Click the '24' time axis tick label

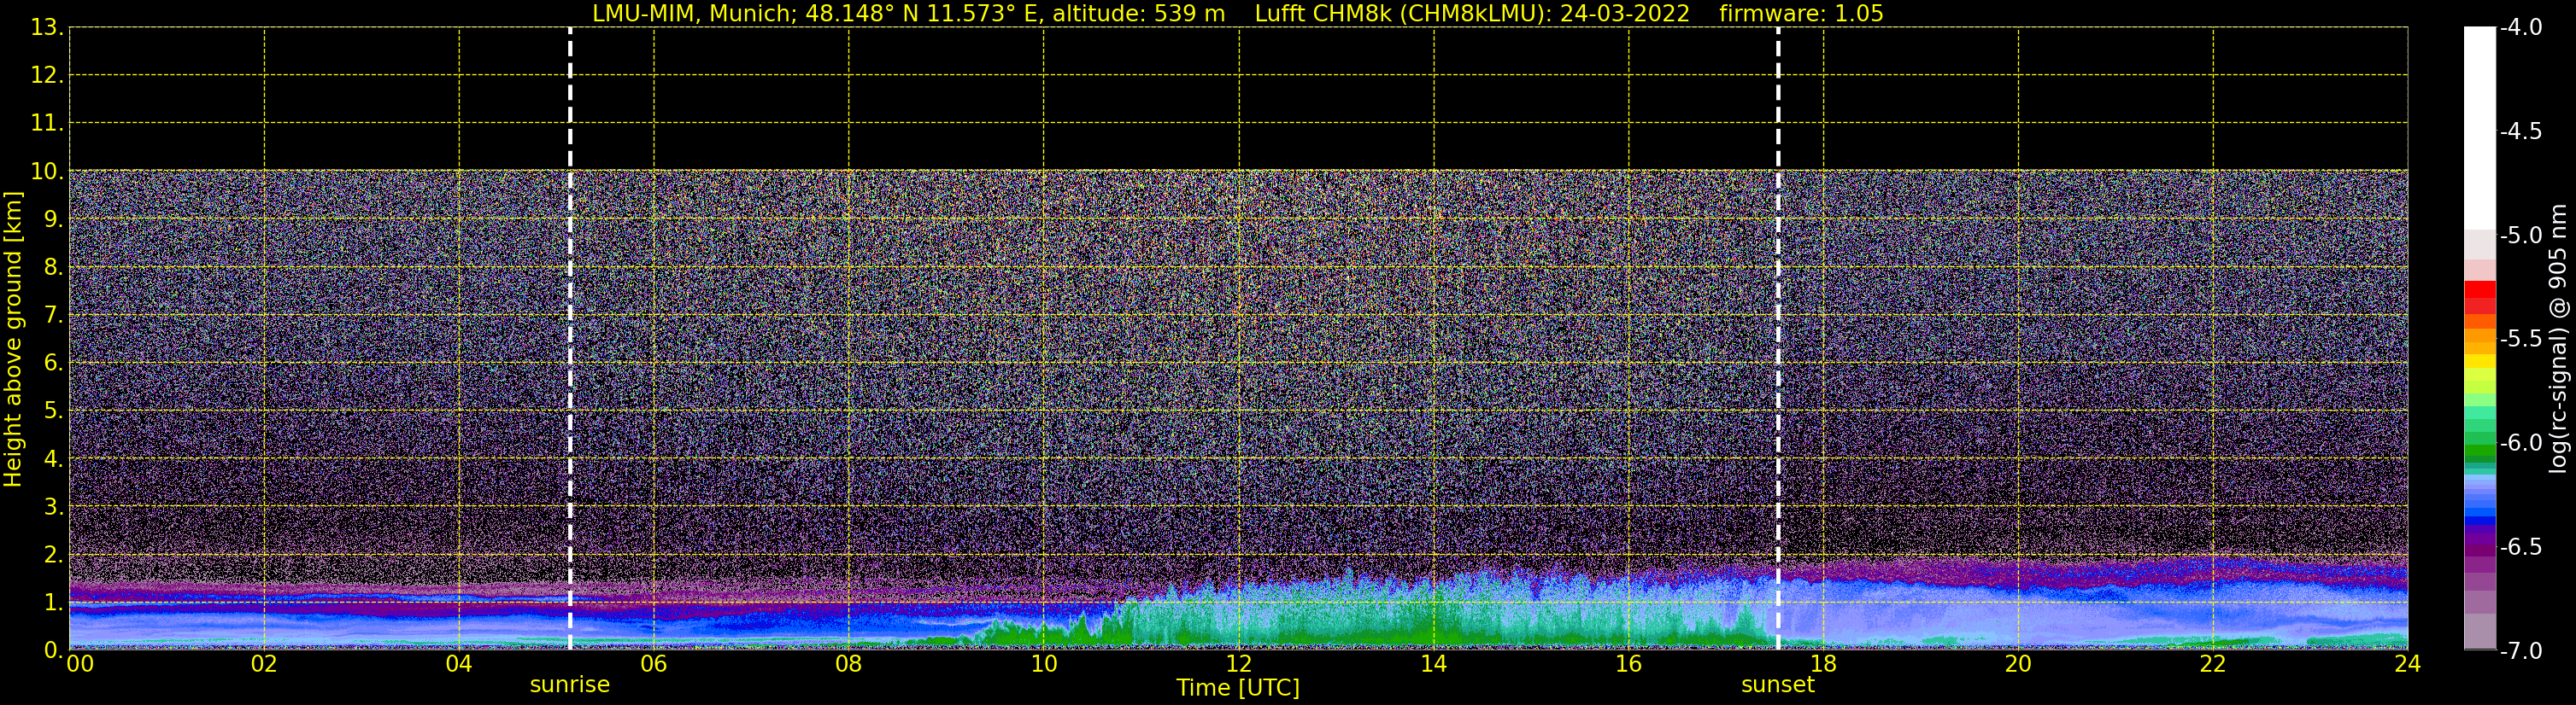click(2408, 664)
